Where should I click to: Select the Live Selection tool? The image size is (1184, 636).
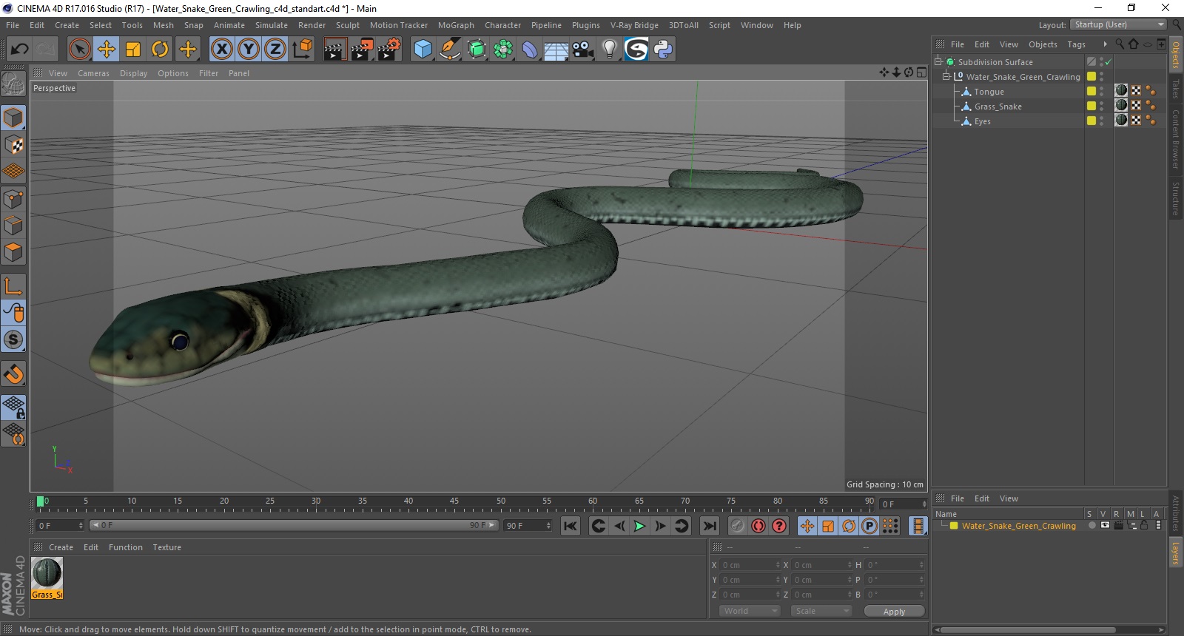click(79, 50)
